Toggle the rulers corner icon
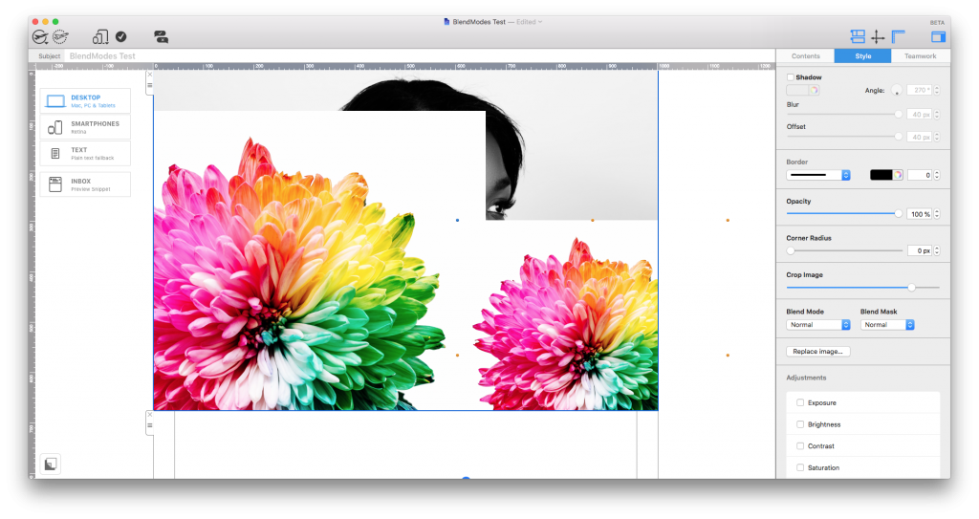This screenshot has height=519, width=979. click(x=899, y=37)
